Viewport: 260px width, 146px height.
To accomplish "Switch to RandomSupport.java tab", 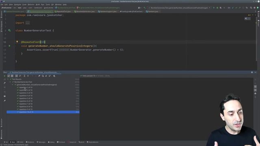I will (108, 12).
